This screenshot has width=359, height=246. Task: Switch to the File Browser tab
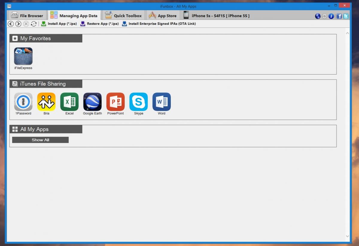coord(27,16)
